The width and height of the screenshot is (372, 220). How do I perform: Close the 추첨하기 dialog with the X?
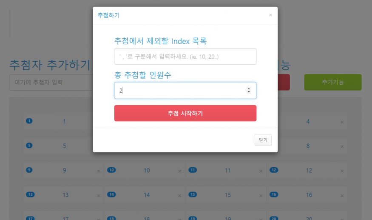click(x=270, y=15)
